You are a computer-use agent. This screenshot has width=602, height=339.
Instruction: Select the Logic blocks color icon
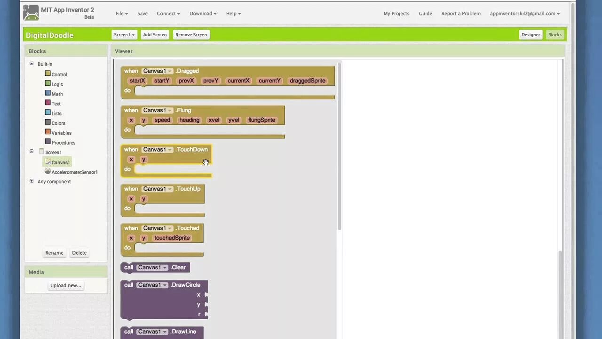click(48, 83)
